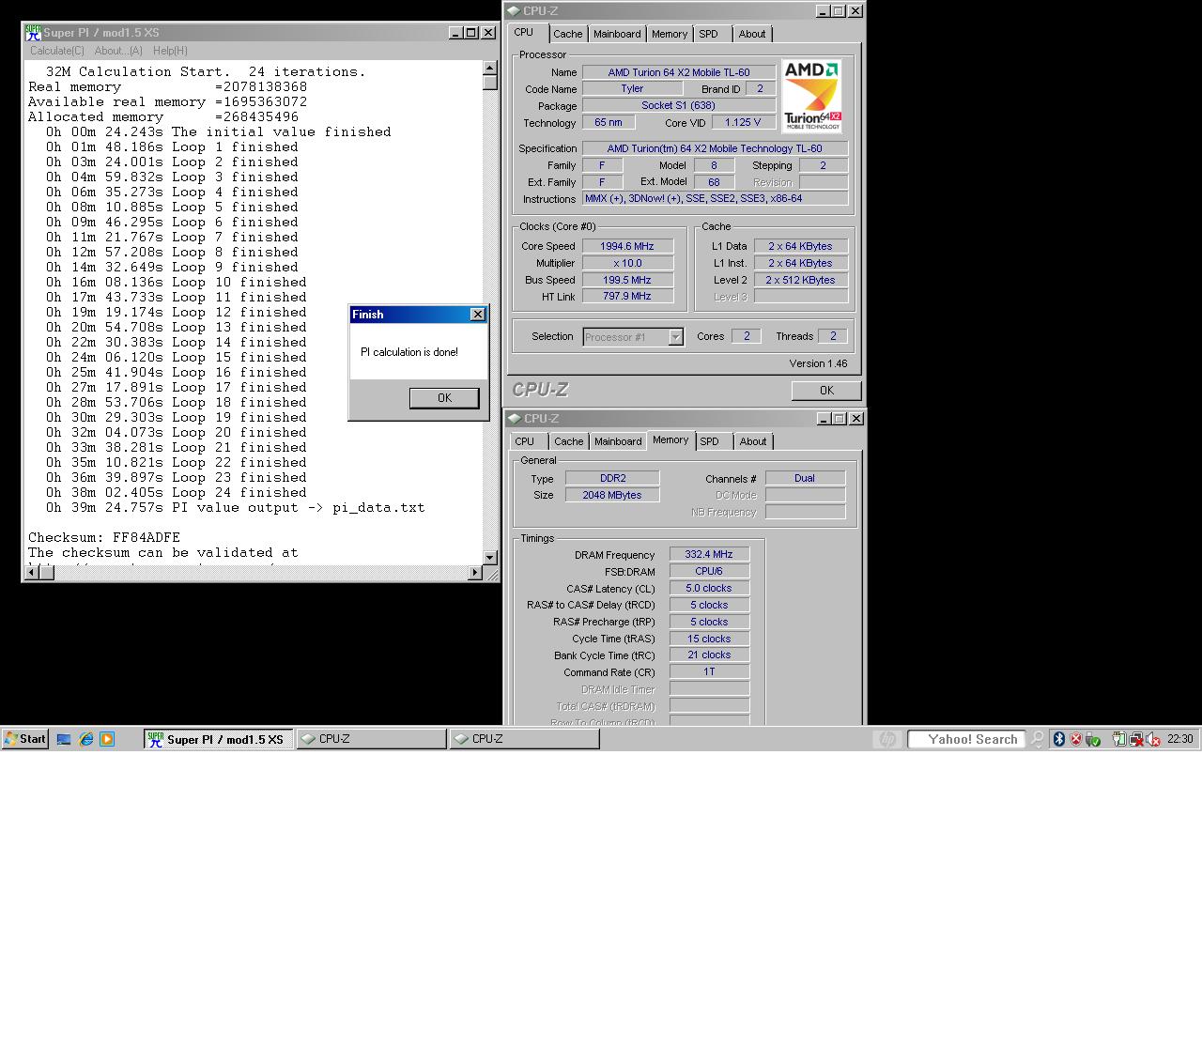Viewport: 1202px width, 1063px height.
Task: Click Super PI title bar app icon
Action: coord(33,33)
